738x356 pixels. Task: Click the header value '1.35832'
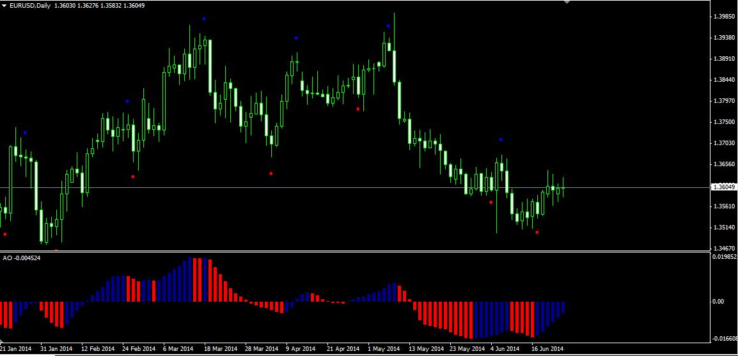(111, 6)
